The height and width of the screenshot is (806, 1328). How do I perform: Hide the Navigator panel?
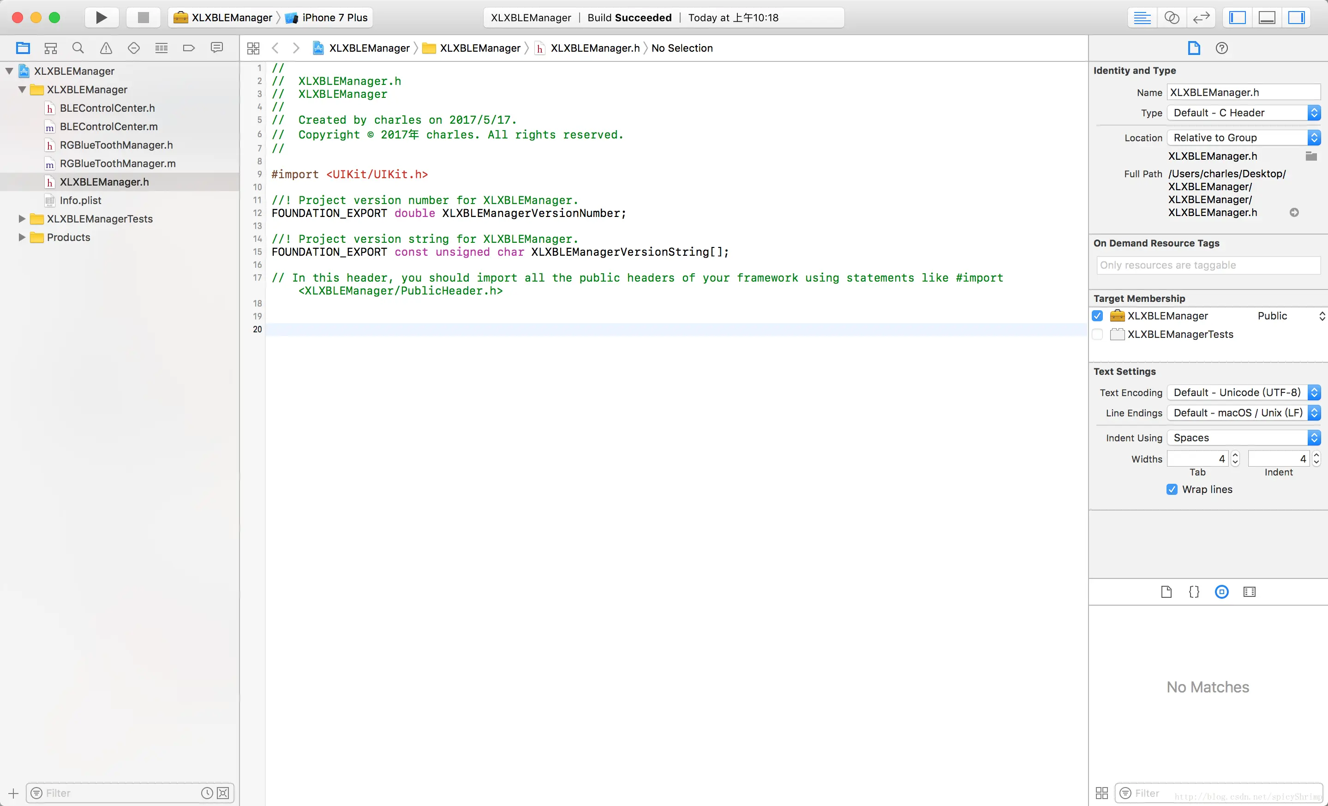(1238, 17)
